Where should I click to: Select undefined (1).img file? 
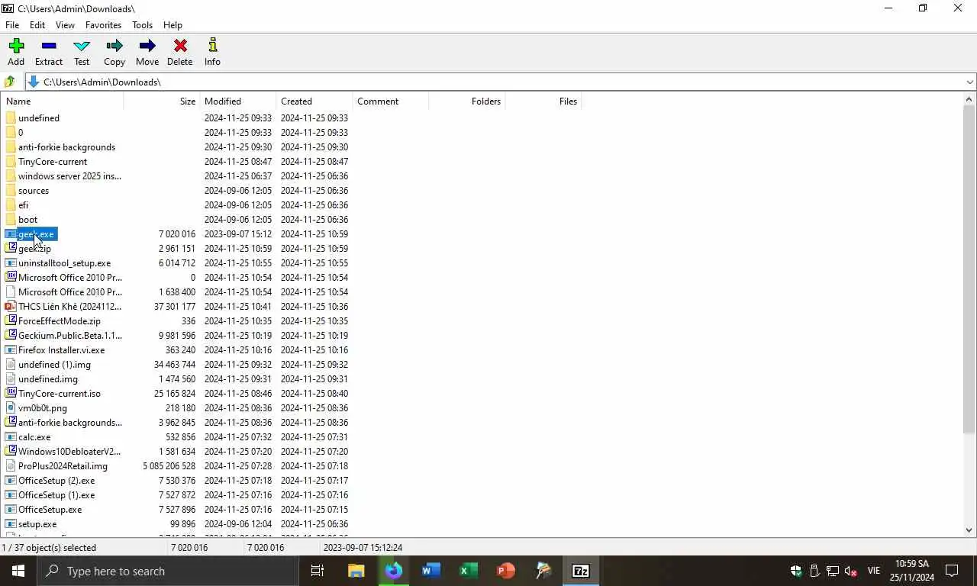(x=48, y=365)
